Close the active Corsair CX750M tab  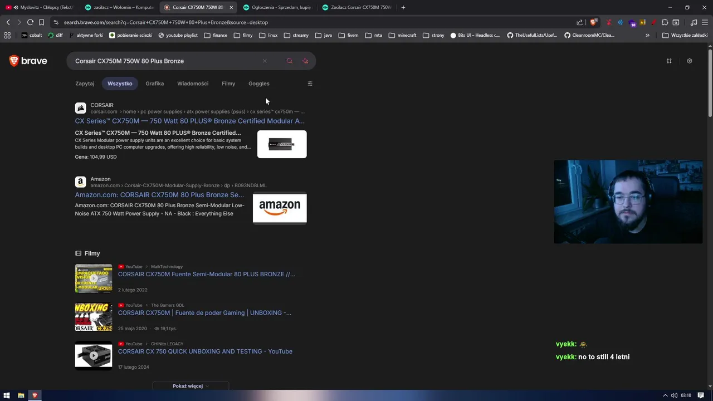point(231,7)
